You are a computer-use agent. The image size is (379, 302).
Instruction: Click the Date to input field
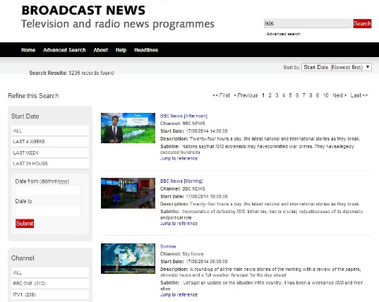click(x=48, y=211)
